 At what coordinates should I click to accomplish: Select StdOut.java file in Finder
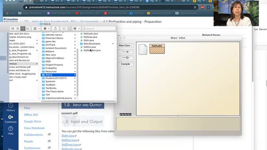coord(90,47)
